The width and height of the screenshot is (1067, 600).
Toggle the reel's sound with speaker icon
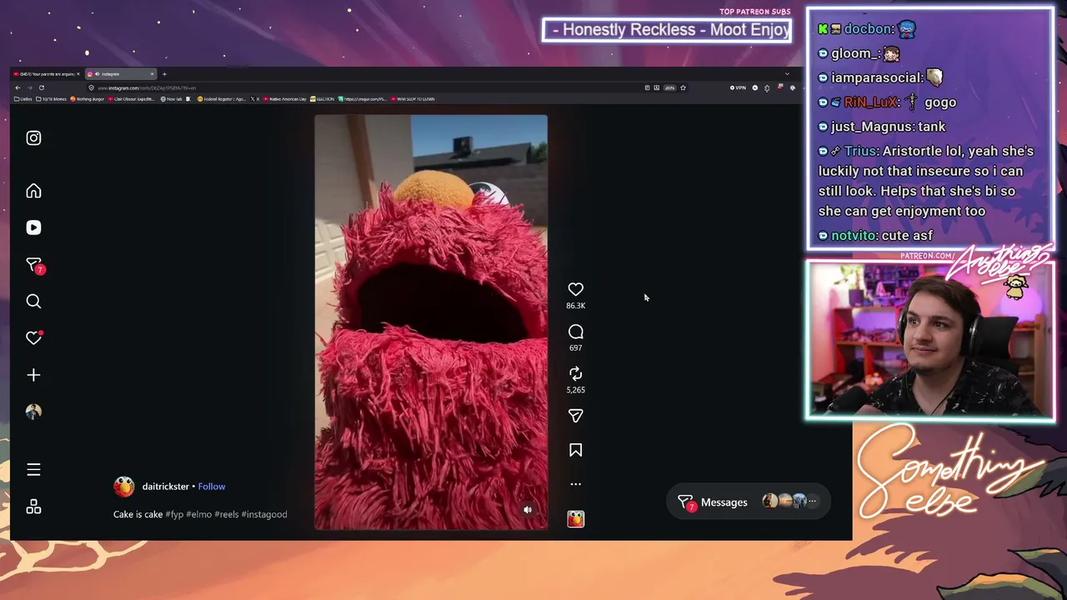(527, 510)
